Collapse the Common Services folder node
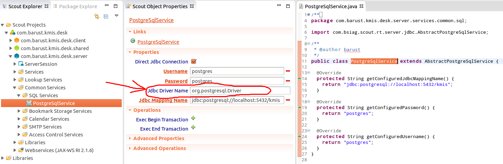 tap(15, 88)
